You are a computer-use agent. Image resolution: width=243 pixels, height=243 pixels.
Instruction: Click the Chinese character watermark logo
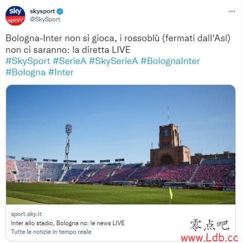tap(209, 225)
